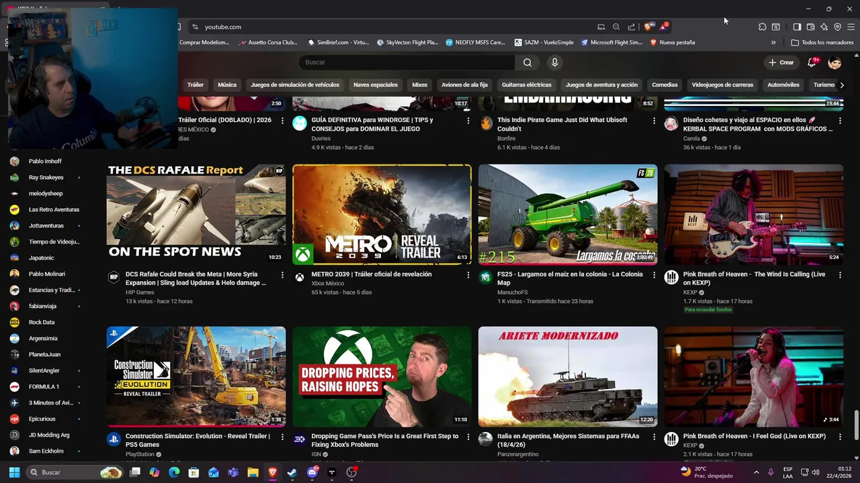Open options for The Wind Is Calling video

click(840, 275)
